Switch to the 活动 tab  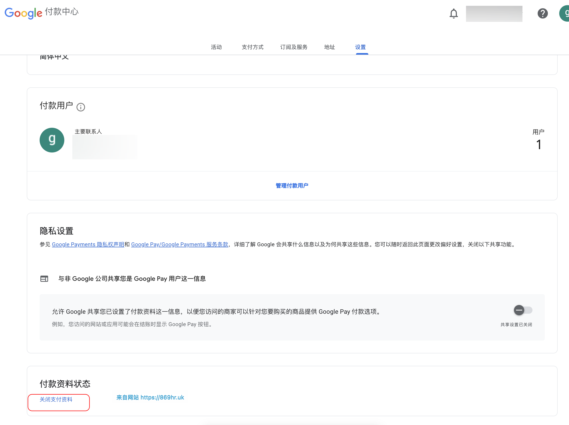coord(216,47)
